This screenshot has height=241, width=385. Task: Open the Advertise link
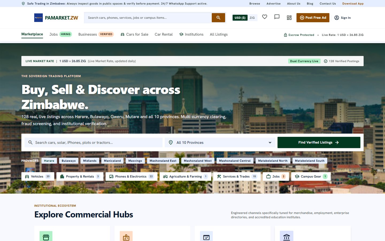pos(274,3)
